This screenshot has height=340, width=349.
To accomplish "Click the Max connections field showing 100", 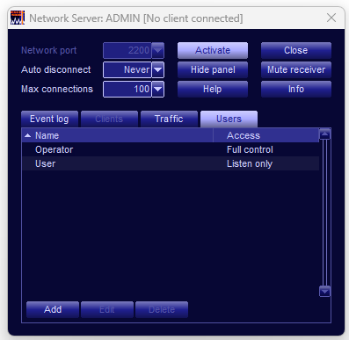I will (127, 89).
